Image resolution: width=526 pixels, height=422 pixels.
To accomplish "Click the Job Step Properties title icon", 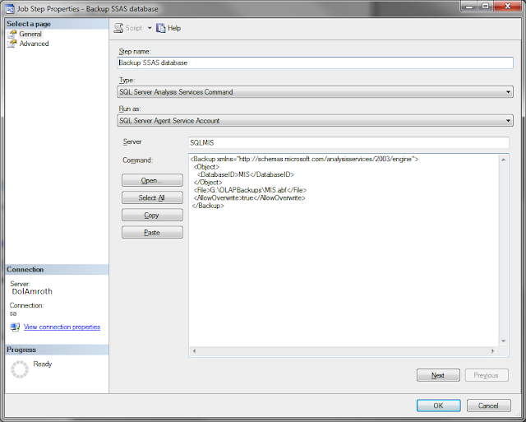I will pyautogui.click(x=10, y=9).
